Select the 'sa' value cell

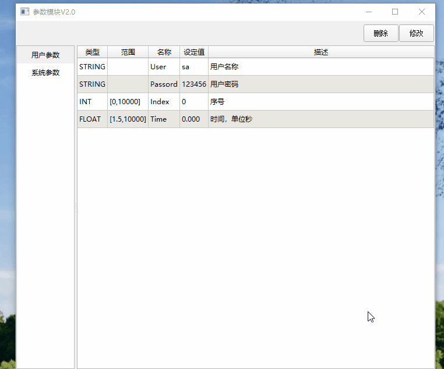(194, 67)
